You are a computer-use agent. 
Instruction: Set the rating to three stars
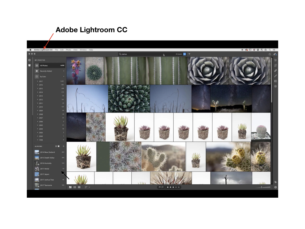173,187
